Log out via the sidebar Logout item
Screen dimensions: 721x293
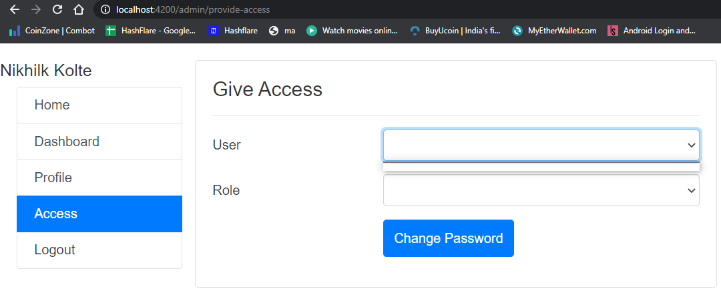99,250
